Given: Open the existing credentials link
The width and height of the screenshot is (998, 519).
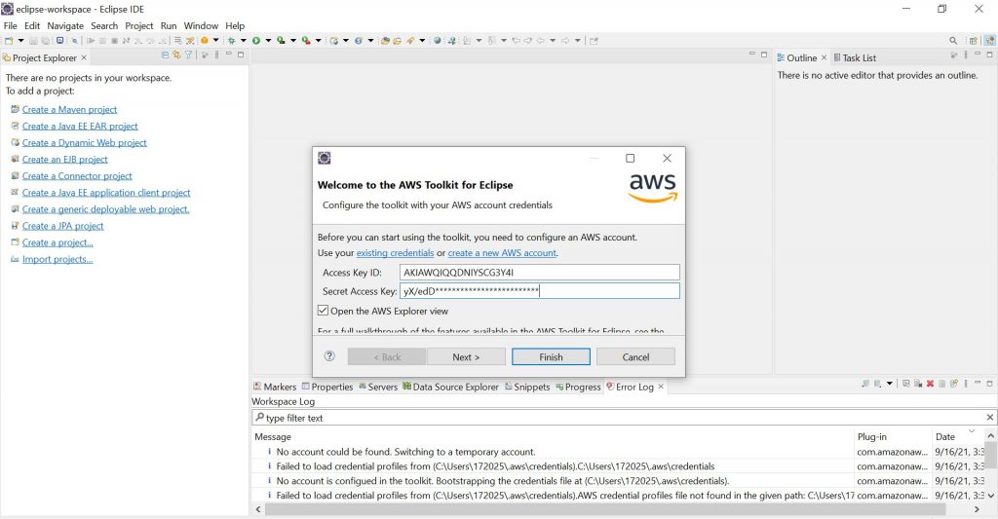Looking at the screenshot, I should (395, 252).
